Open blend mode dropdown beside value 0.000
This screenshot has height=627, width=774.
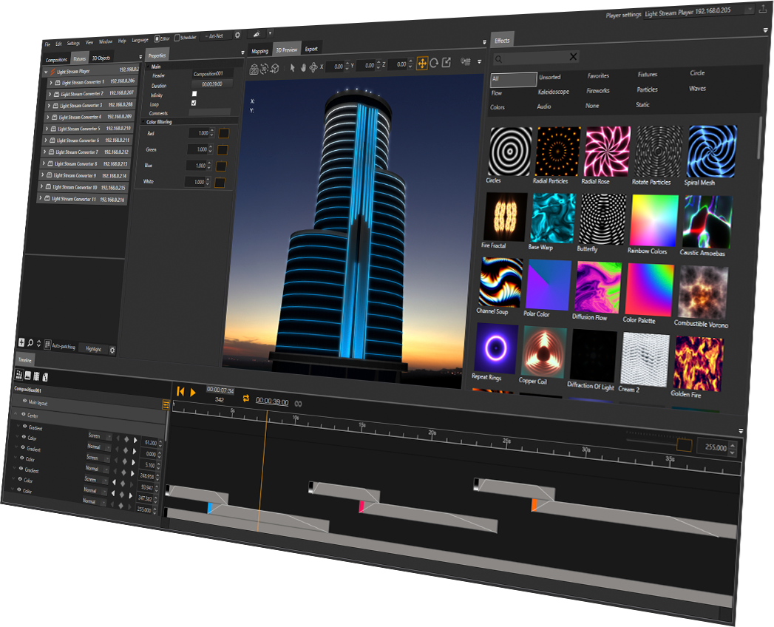click(99, 447)
